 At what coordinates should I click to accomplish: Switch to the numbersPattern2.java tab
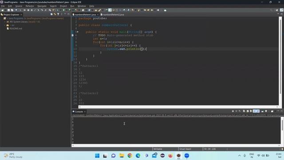112,15
